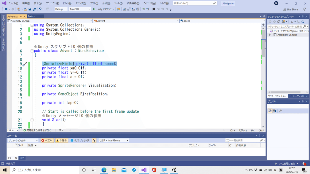Switch to the 出力 output tab
Image resolution: width=310 pixels, height=174 pixels.
click(22, 158)
